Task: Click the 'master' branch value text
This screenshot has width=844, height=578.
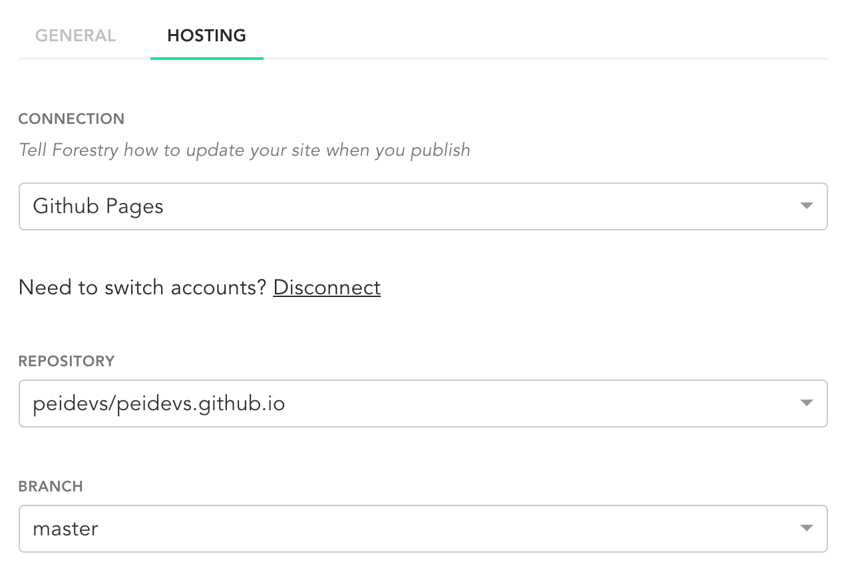Action: [65, 529]
